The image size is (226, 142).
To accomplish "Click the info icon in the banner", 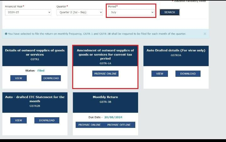I will point(6,34).
